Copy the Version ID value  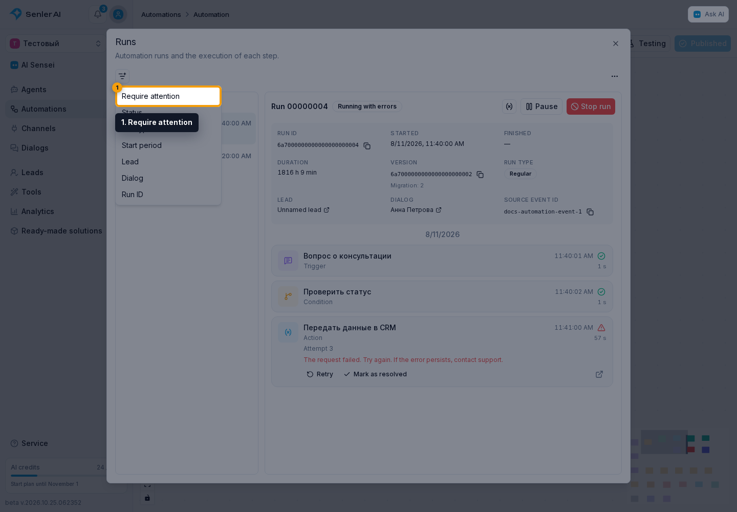click(480, 175)
